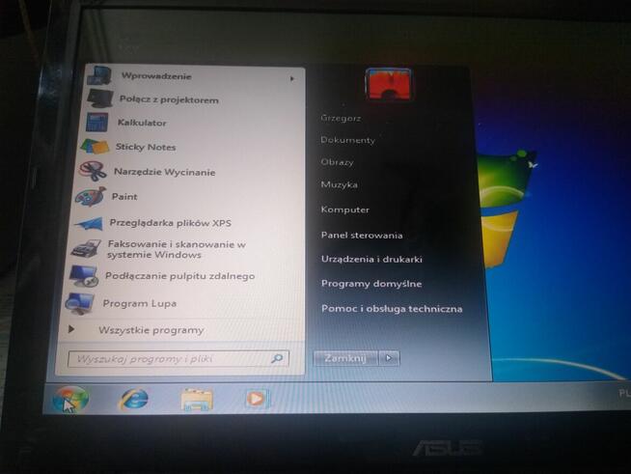Select the Sticky Notes text entry
The height and width of the screenshot is (474, 631).
click(146, 147)
